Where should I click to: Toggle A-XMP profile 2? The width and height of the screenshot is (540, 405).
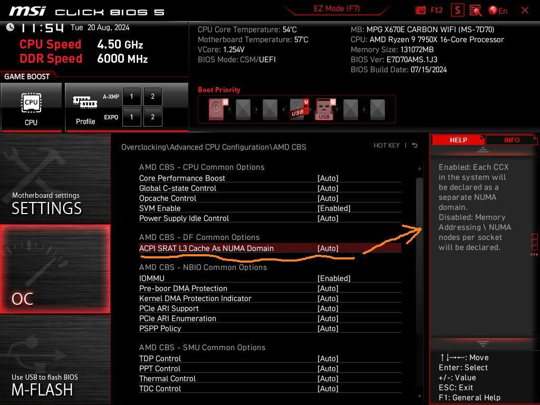(x=152, y=97)
